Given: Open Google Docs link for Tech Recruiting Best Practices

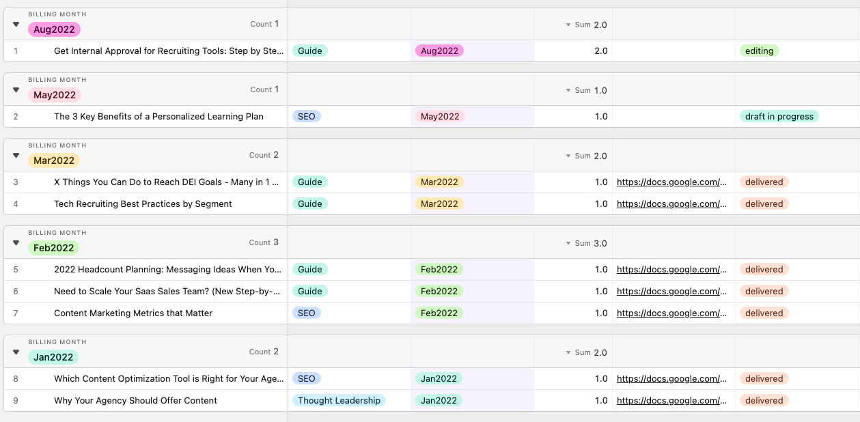Looking at the screenshot, I should [671, 204].
